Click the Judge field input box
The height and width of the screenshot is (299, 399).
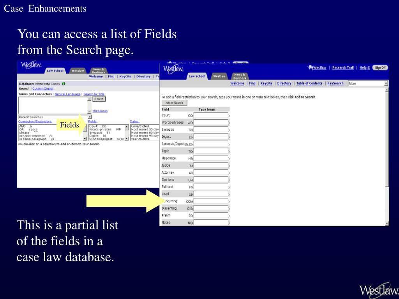211,165
